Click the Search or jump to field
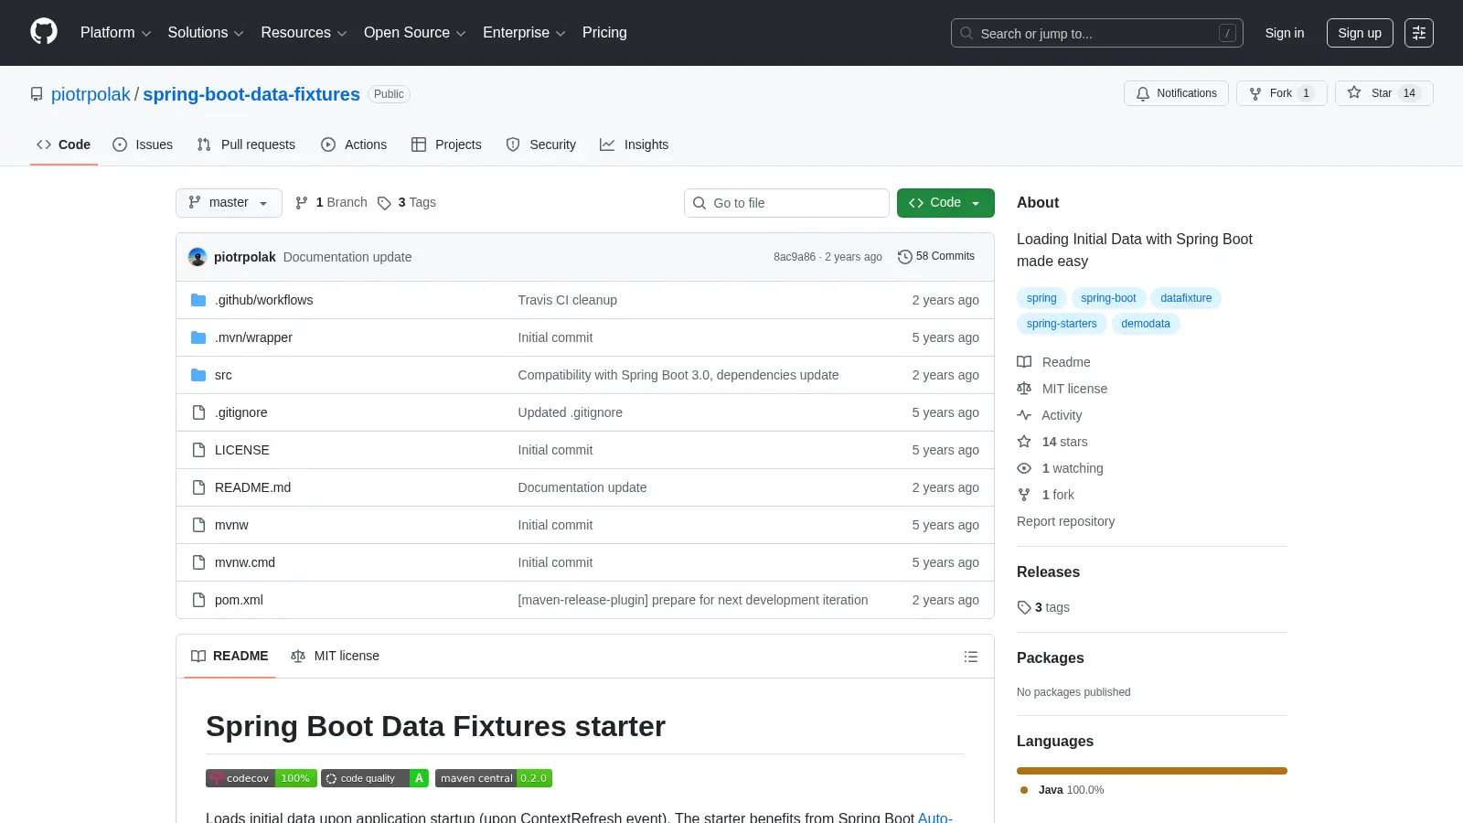 click(1097, 33)
